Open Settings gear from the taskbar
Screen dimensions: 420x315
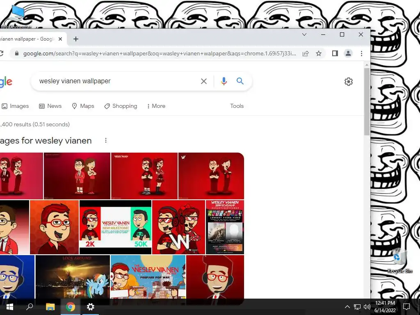(x=91, y=307)
